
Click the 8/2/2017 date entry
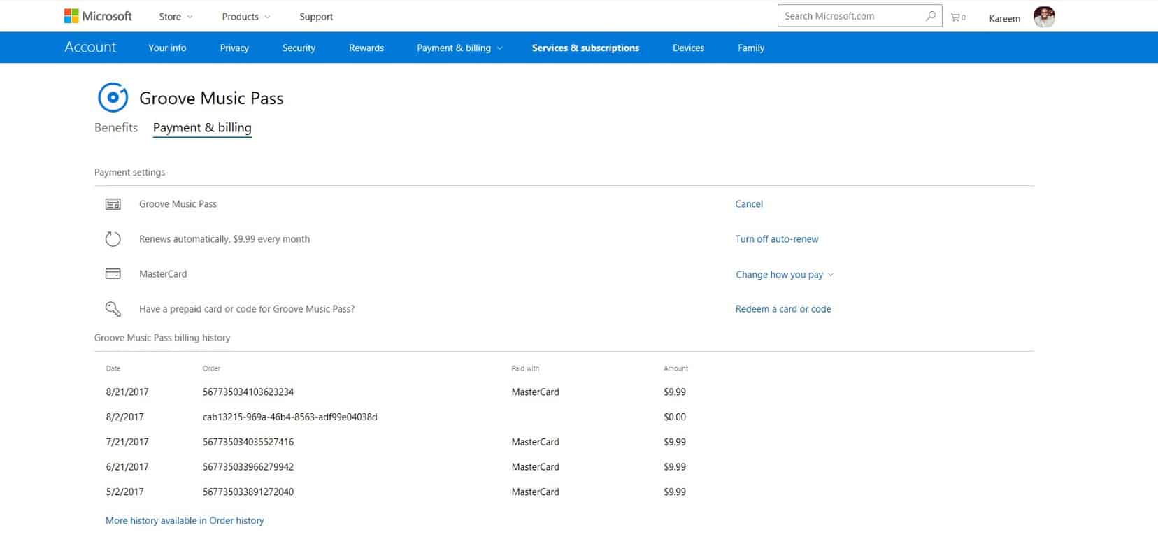pyautogui.click(x=124, y=417)
